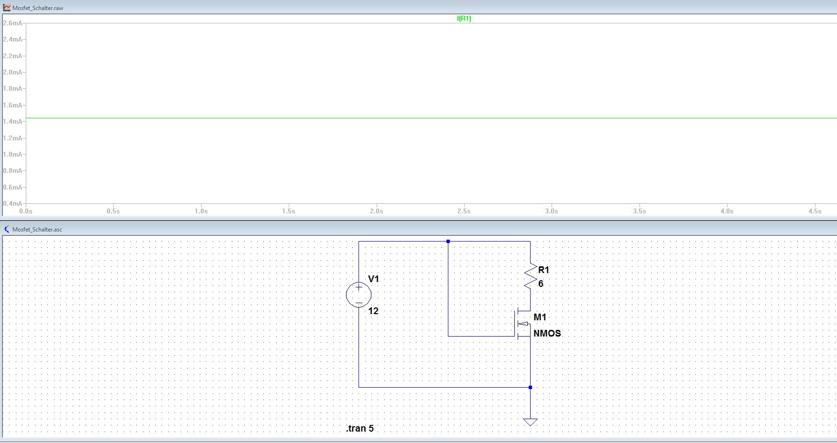Click the 2.0mA vertical axis label
This screenshot has height=443, width=837.
tap(12, 72)
